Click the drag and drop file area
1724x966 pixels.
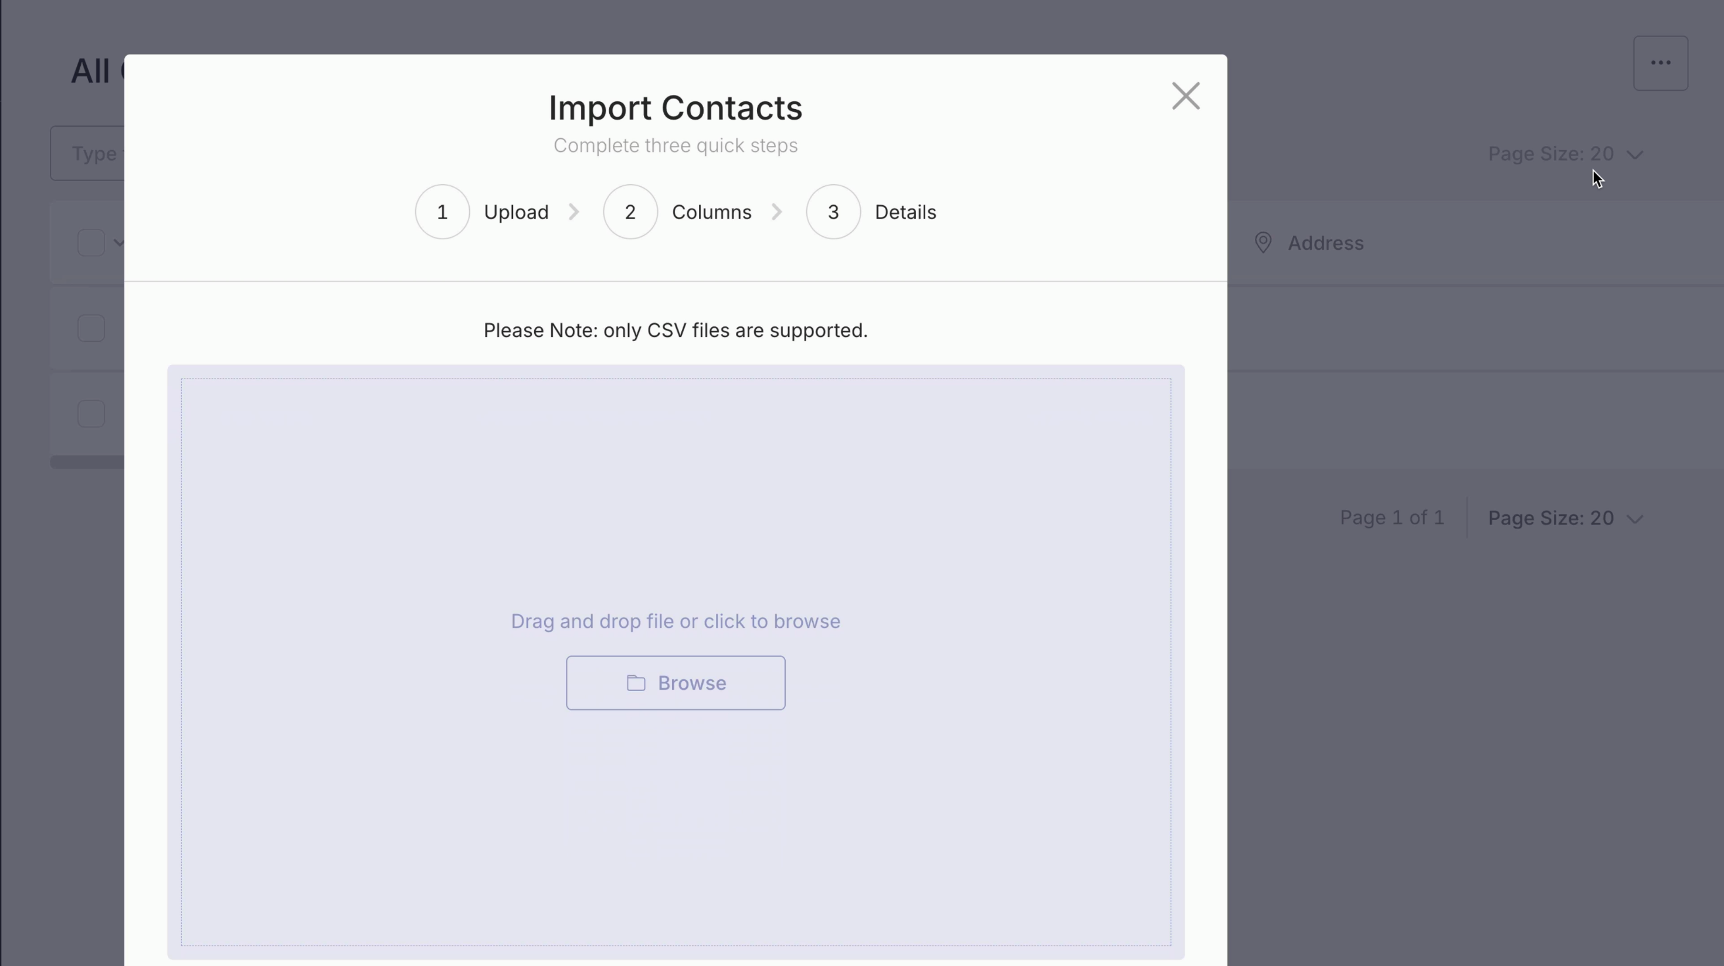(x=676, y=508)
